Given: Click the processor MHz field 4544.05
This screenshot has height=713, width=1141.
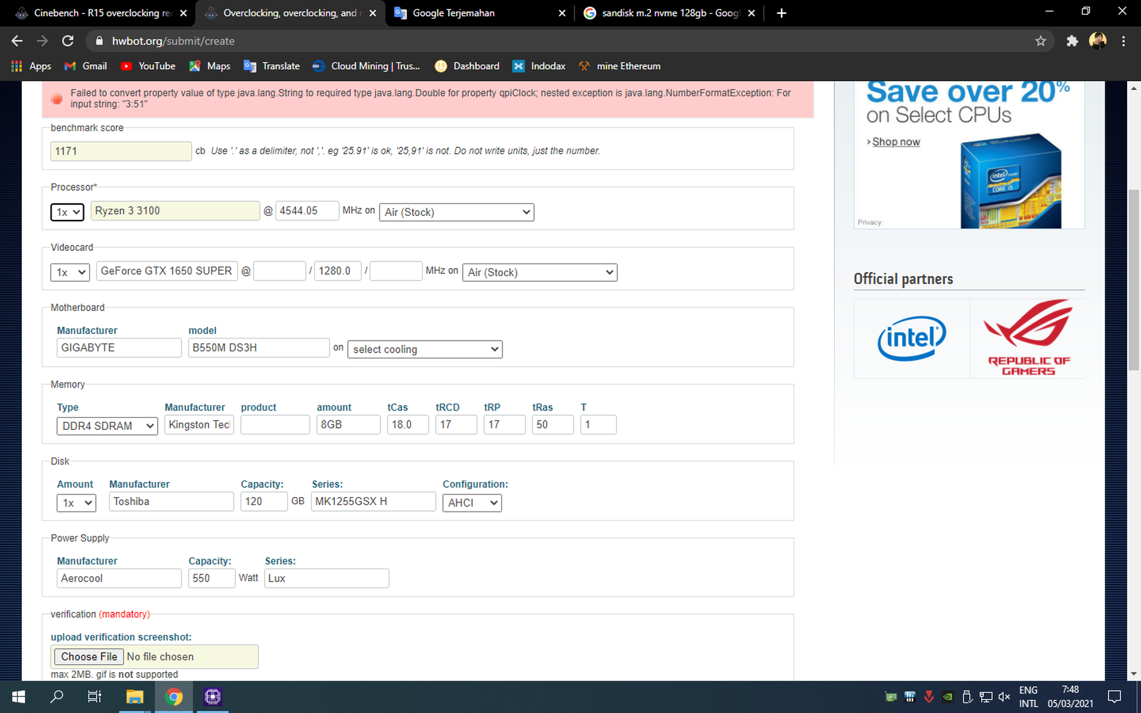Looking at the screenshot, I should 307,211.
